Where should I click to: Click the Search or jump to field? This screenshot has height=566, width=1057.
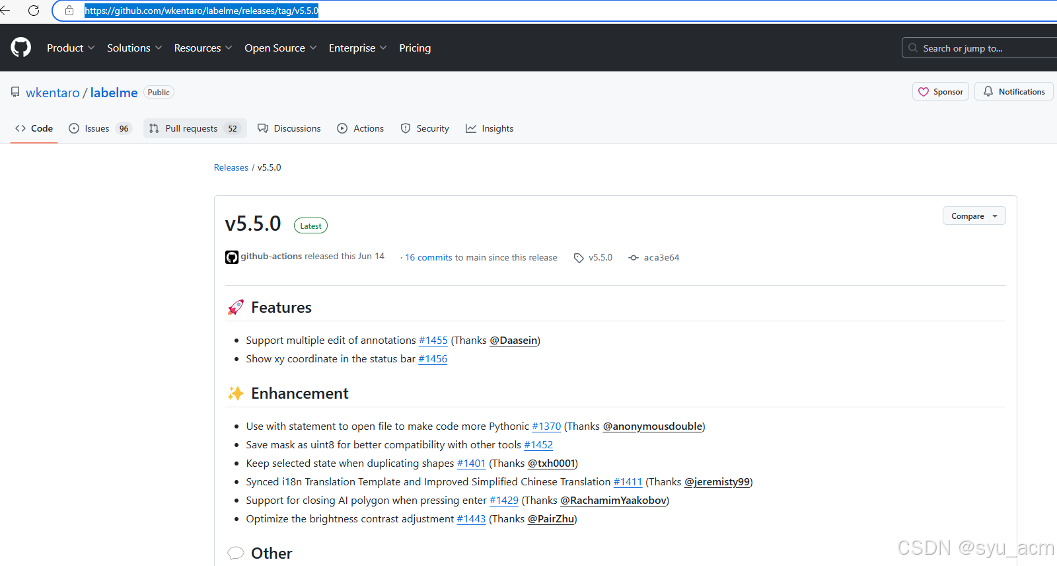pyautogui.click(x=979, y=48)
